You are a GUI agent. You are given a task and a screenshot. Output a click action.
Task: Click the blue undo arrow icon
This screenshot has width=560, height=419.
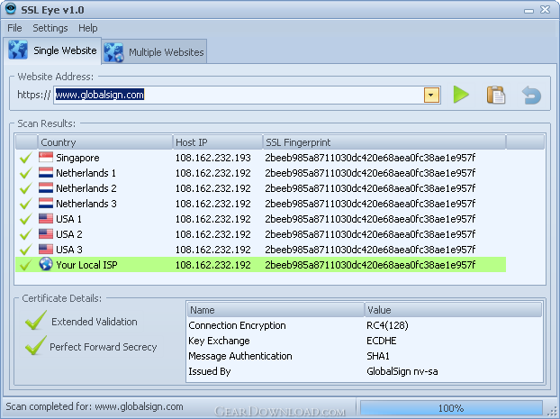pos(531,96)
